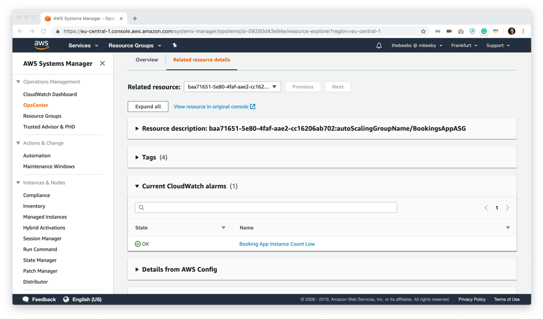543x319 pixels.
Task: Expand the Resource description section
Action: (x=137, y=128)
